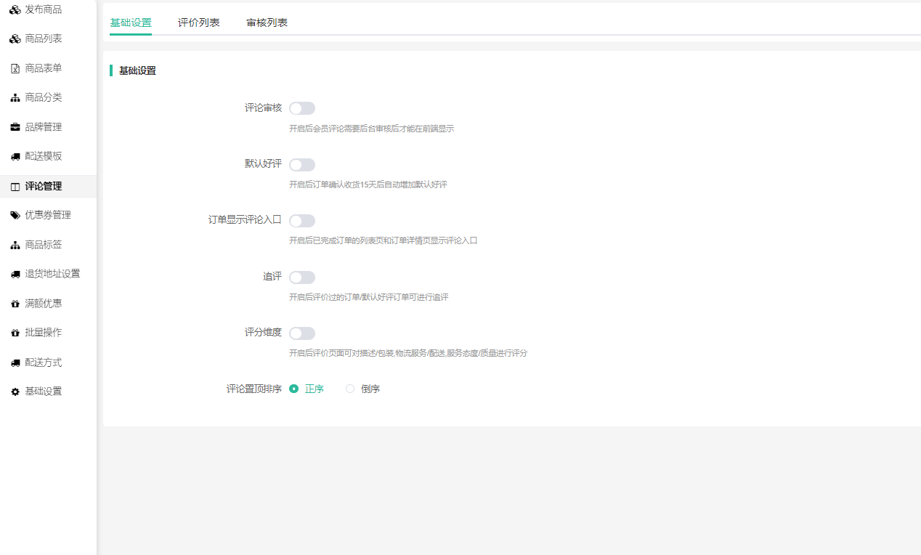This screenshot has height=555, width=921.
Task: Turn on the 默认好评 switch
Action: 301,165
